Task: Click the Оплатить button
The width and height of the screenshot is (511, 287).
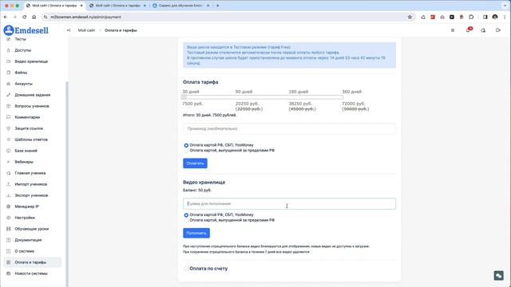Action: [x=195, y=163]
